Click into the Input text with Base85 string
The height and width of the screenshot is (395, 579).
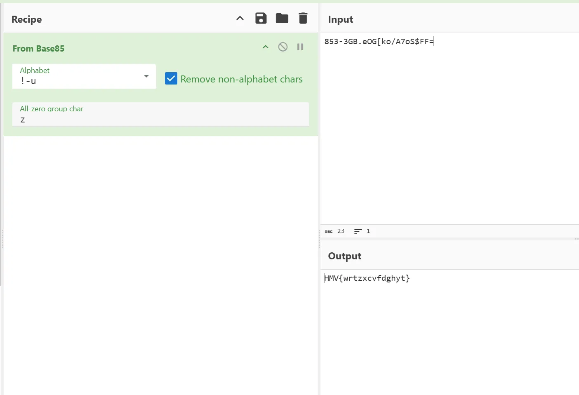(x=379, y=42)
